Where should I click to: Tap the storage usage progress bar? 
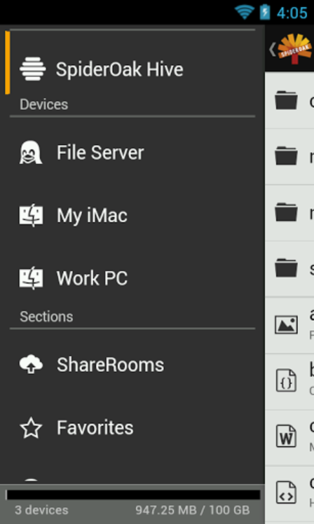click(x=133, y=495)
